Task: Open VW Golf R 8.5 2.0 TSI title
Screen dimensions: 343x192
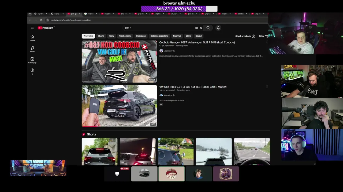Action: 193,87
